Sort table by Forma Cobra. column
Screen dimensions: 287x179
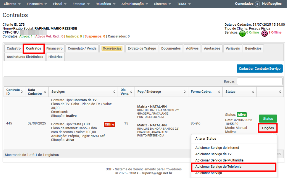(219, 92)
